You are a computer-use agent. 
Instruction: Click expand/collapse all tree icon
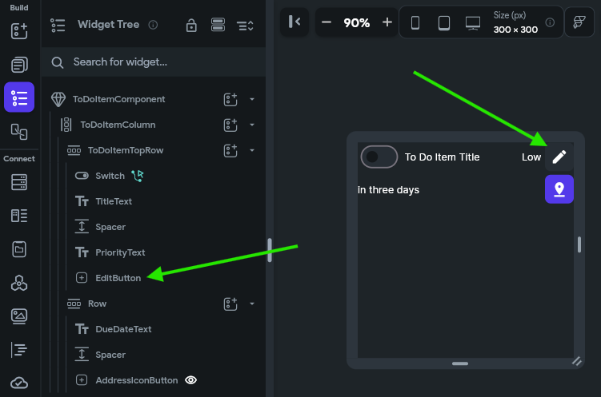[245, 26]
